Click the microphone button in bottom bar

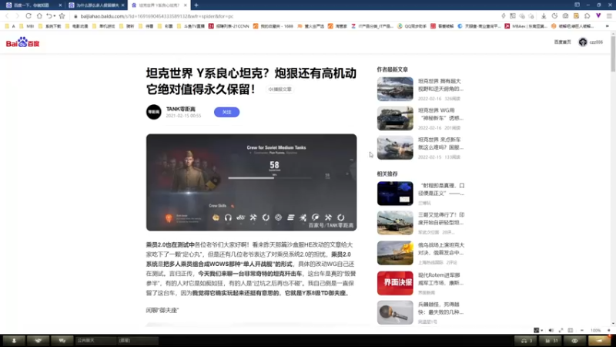pyautogui.click(x=14, y=340)
